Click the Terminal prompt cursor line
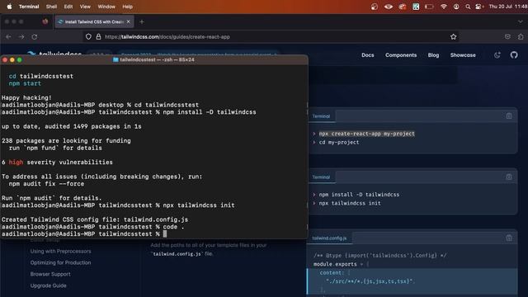Viewport: 528px width, 297px height. (84, 233)
